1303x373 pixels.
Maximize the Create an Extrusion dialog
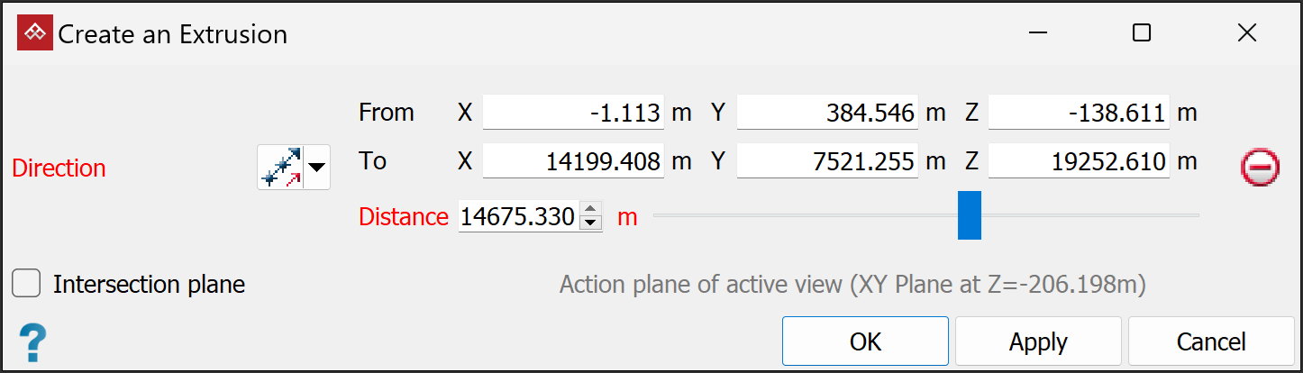[1142, 33]
